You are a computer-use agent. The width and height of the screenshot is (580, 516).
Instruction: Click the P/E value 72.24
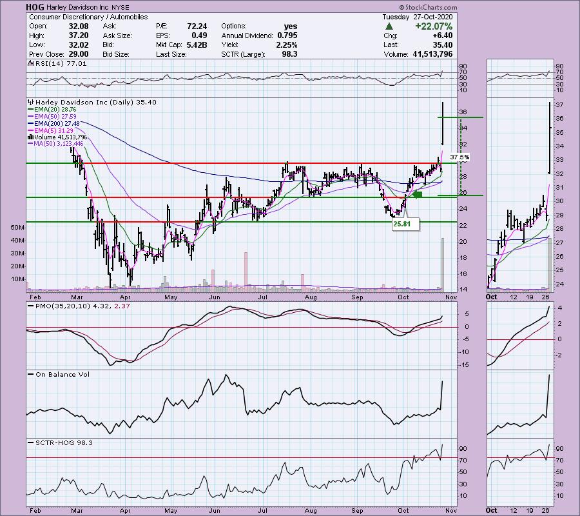tap(197, 26)
